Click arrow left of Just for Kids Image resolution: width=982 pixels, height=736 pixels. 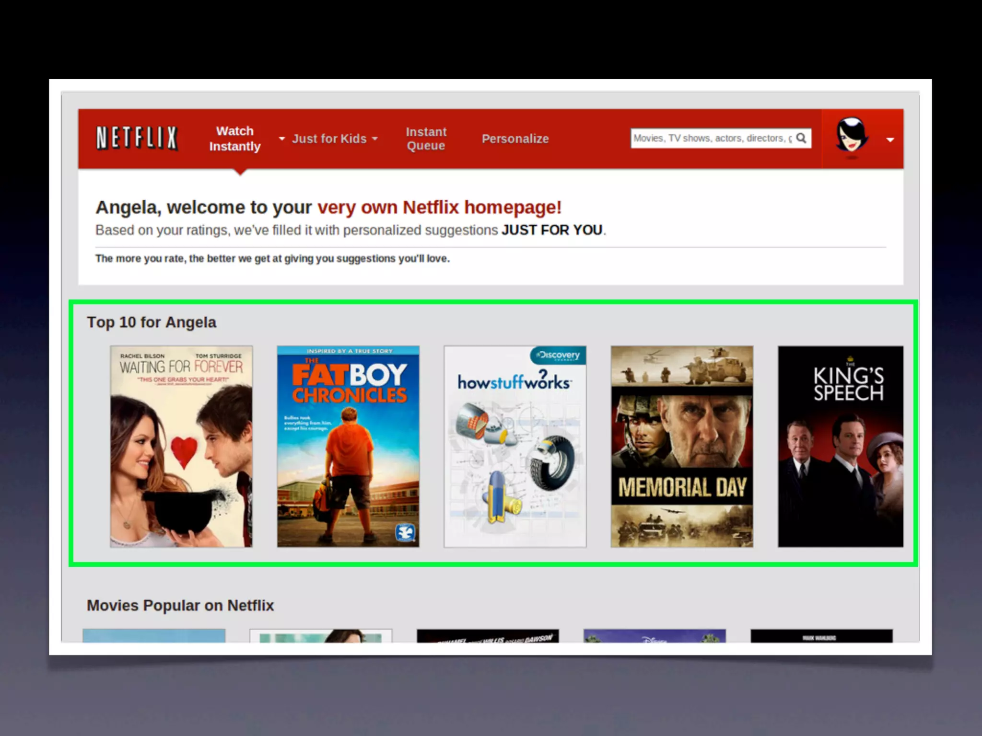[282, 138]
